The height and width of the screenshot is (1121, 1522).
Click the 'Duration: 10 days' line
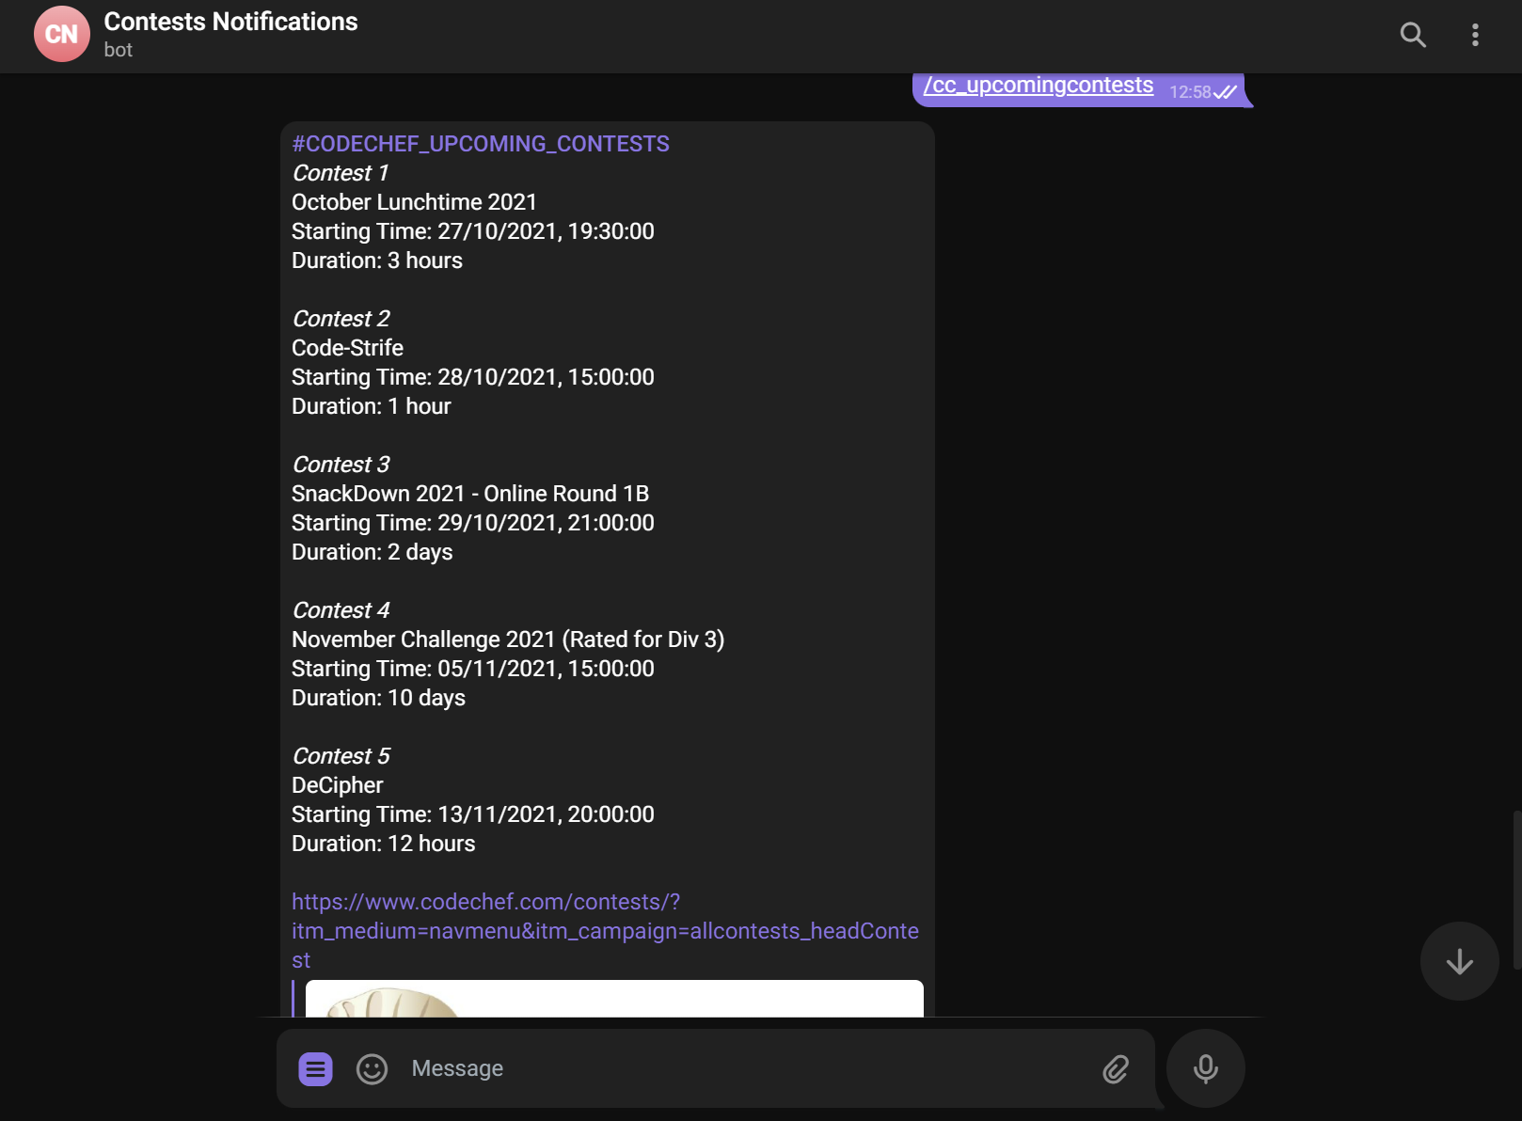(x=378, y=698)
